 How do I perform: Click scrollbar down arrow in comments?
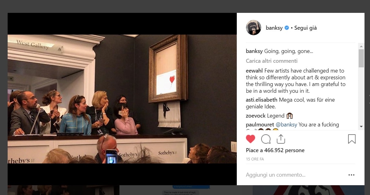point(361,126)
